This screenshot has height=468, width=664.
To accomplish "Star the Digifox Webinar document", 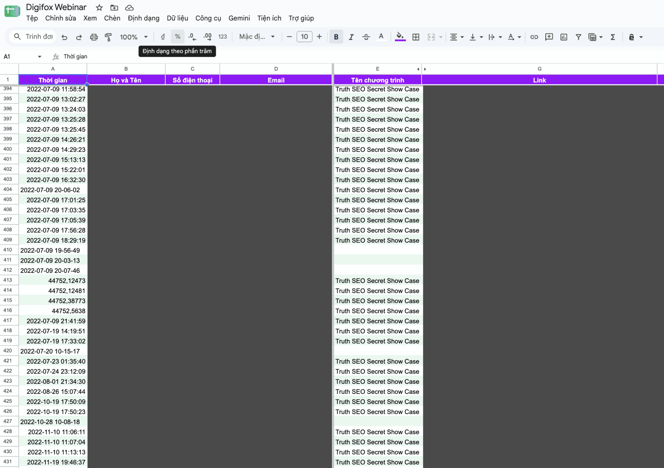I will tap(99, 7).
